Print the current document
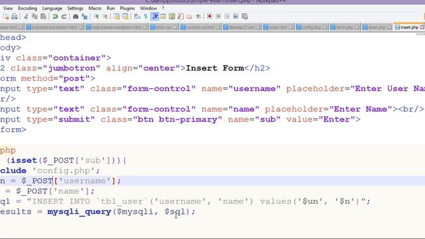Screen dimensions: 425x239 15,17
